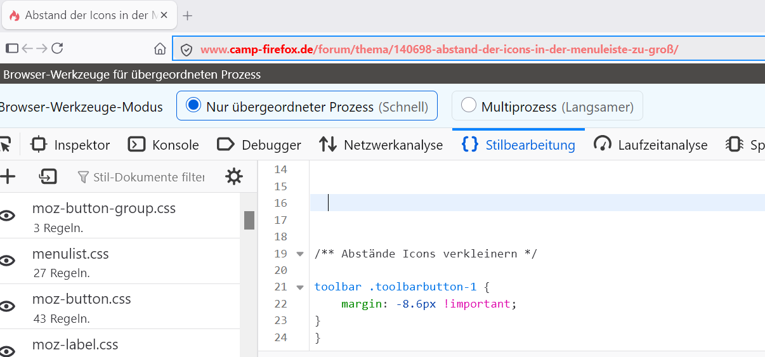Toggle visibility of moz-label.css
This screenshot has height=357, width=765.
tap(7, 351)
